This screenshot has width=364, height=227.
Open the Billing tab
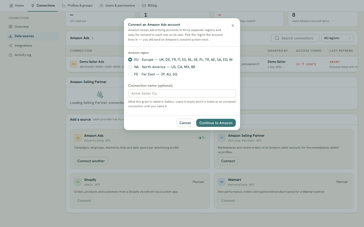point(149,6)
